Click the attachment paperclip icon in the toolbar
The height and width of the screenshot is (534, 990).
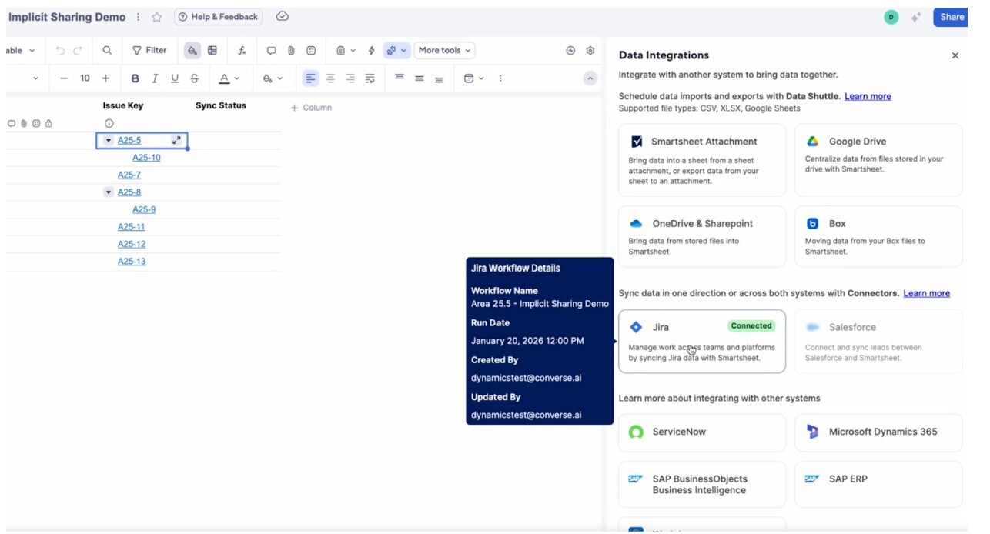coord(291,50)
